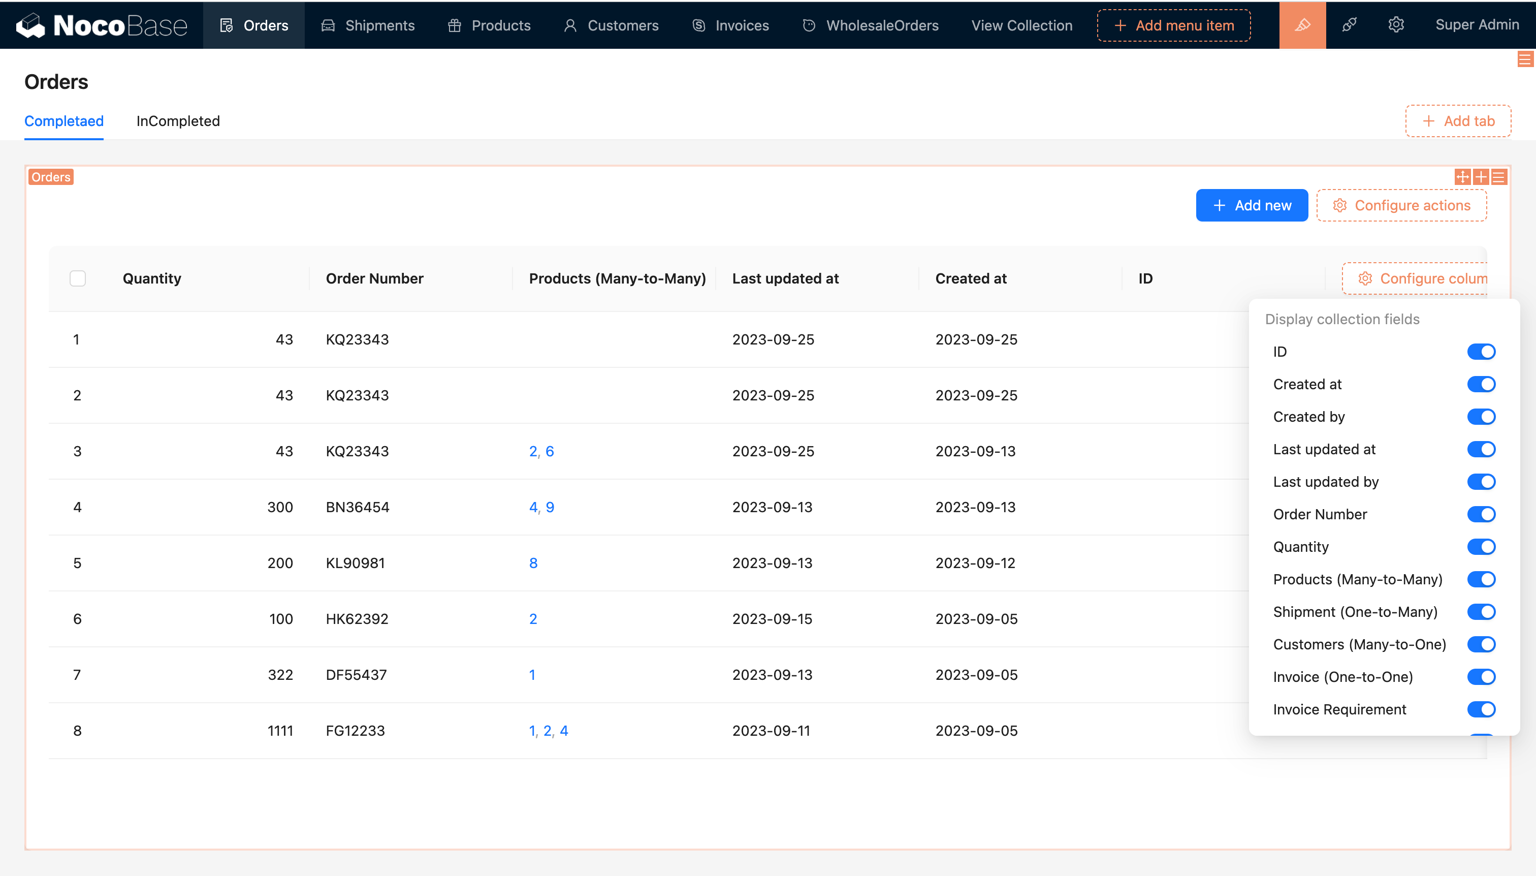Screen dimensions: 1536x876
Task: Toggle the Invoice Requirement field switch
Action: tap(1481, 709)
